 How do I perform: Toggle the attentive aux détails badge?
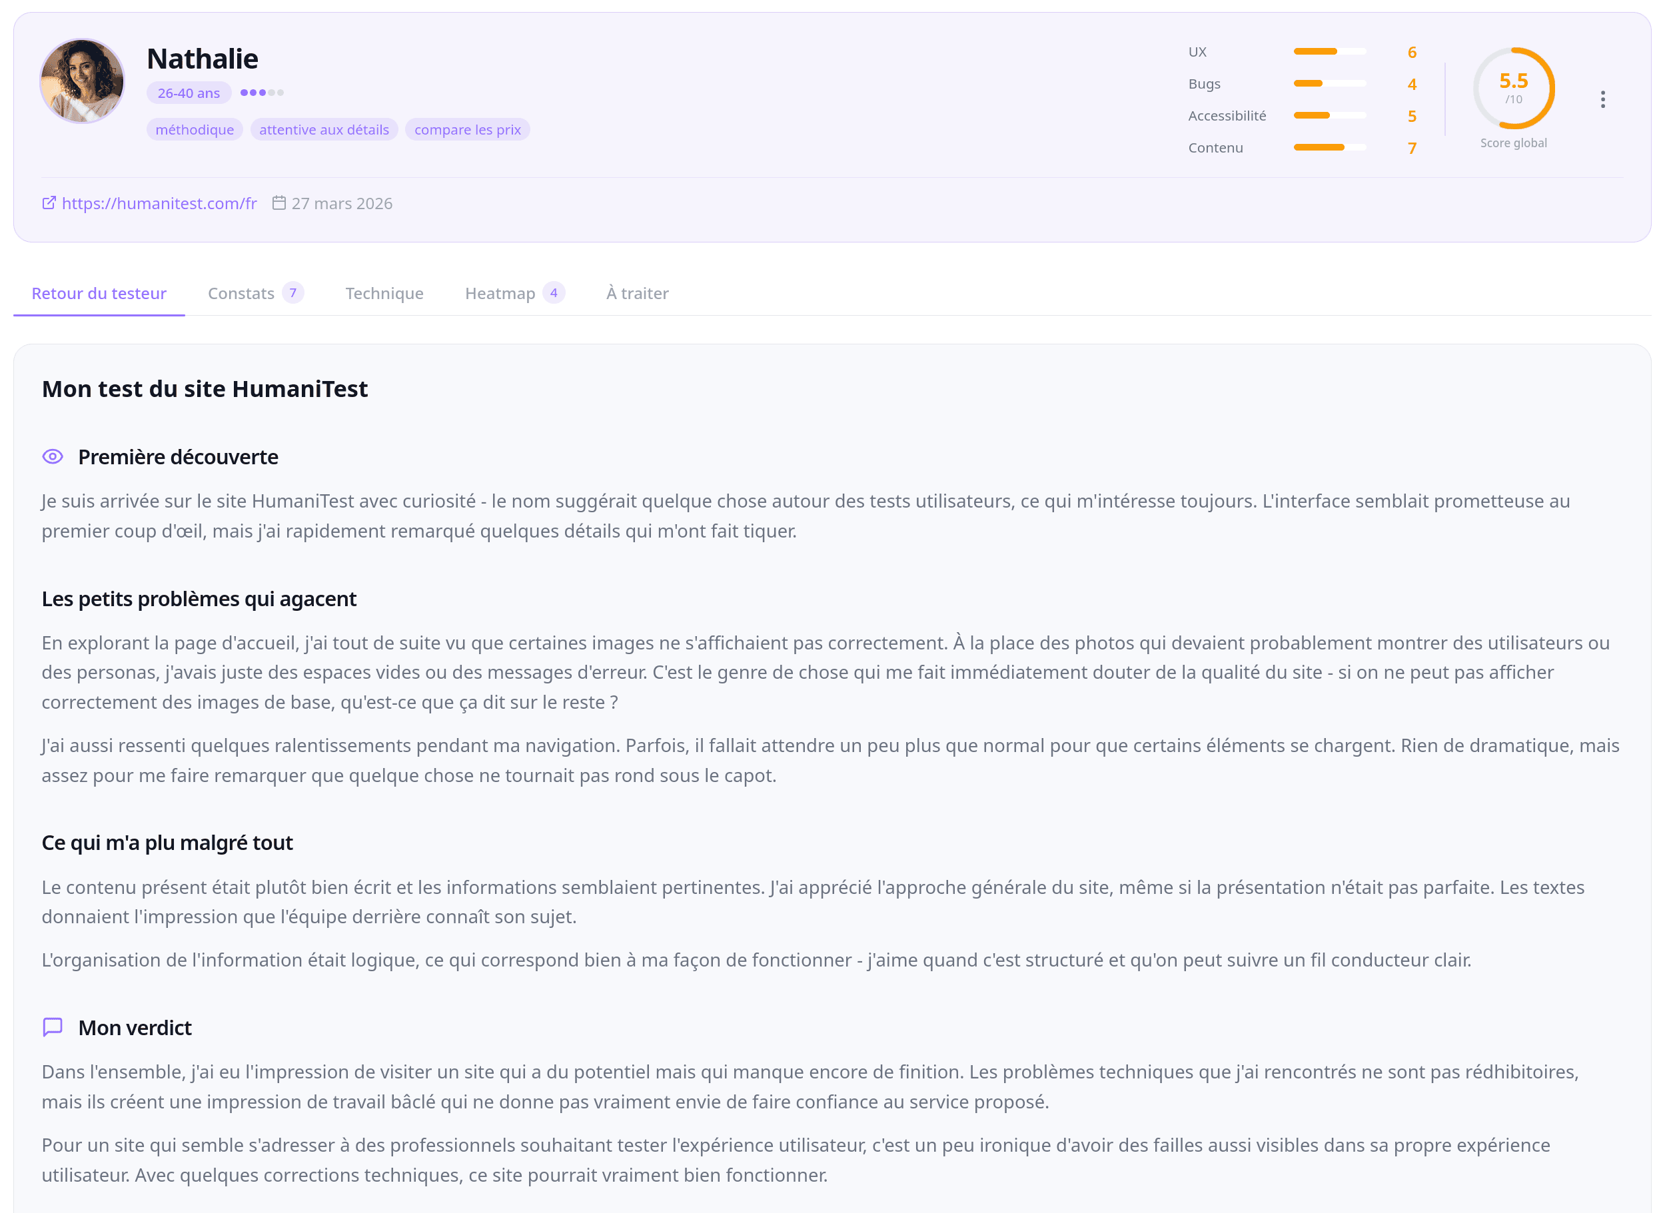pyautogui.click(x=324, y=129)
